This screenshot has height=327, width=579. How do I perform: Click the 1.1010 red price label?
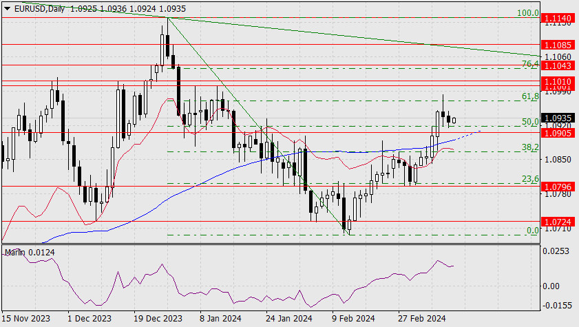pos(558,81)
